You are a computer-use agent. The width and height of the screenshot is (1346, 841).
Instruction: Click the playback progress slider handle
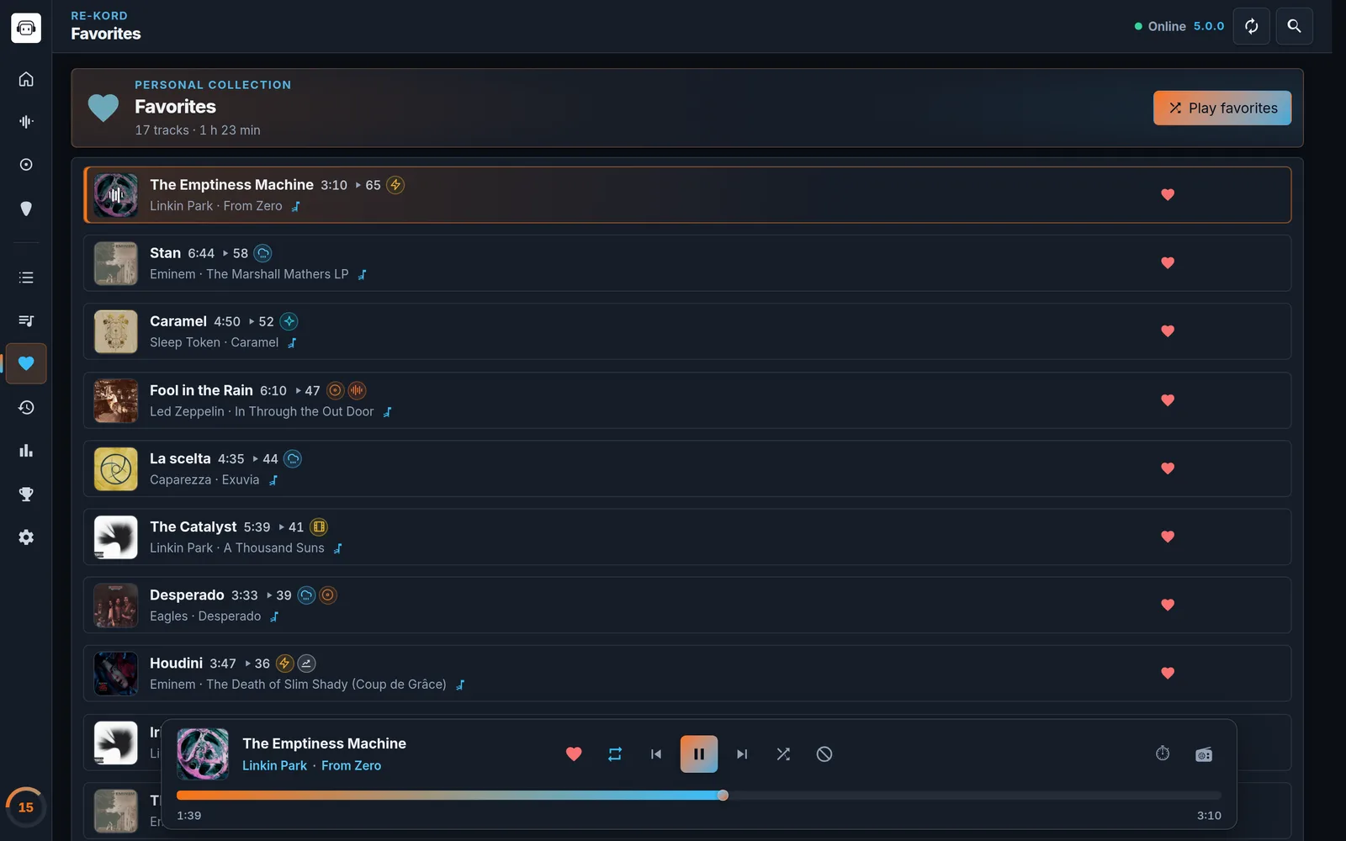tap(723, 796)
